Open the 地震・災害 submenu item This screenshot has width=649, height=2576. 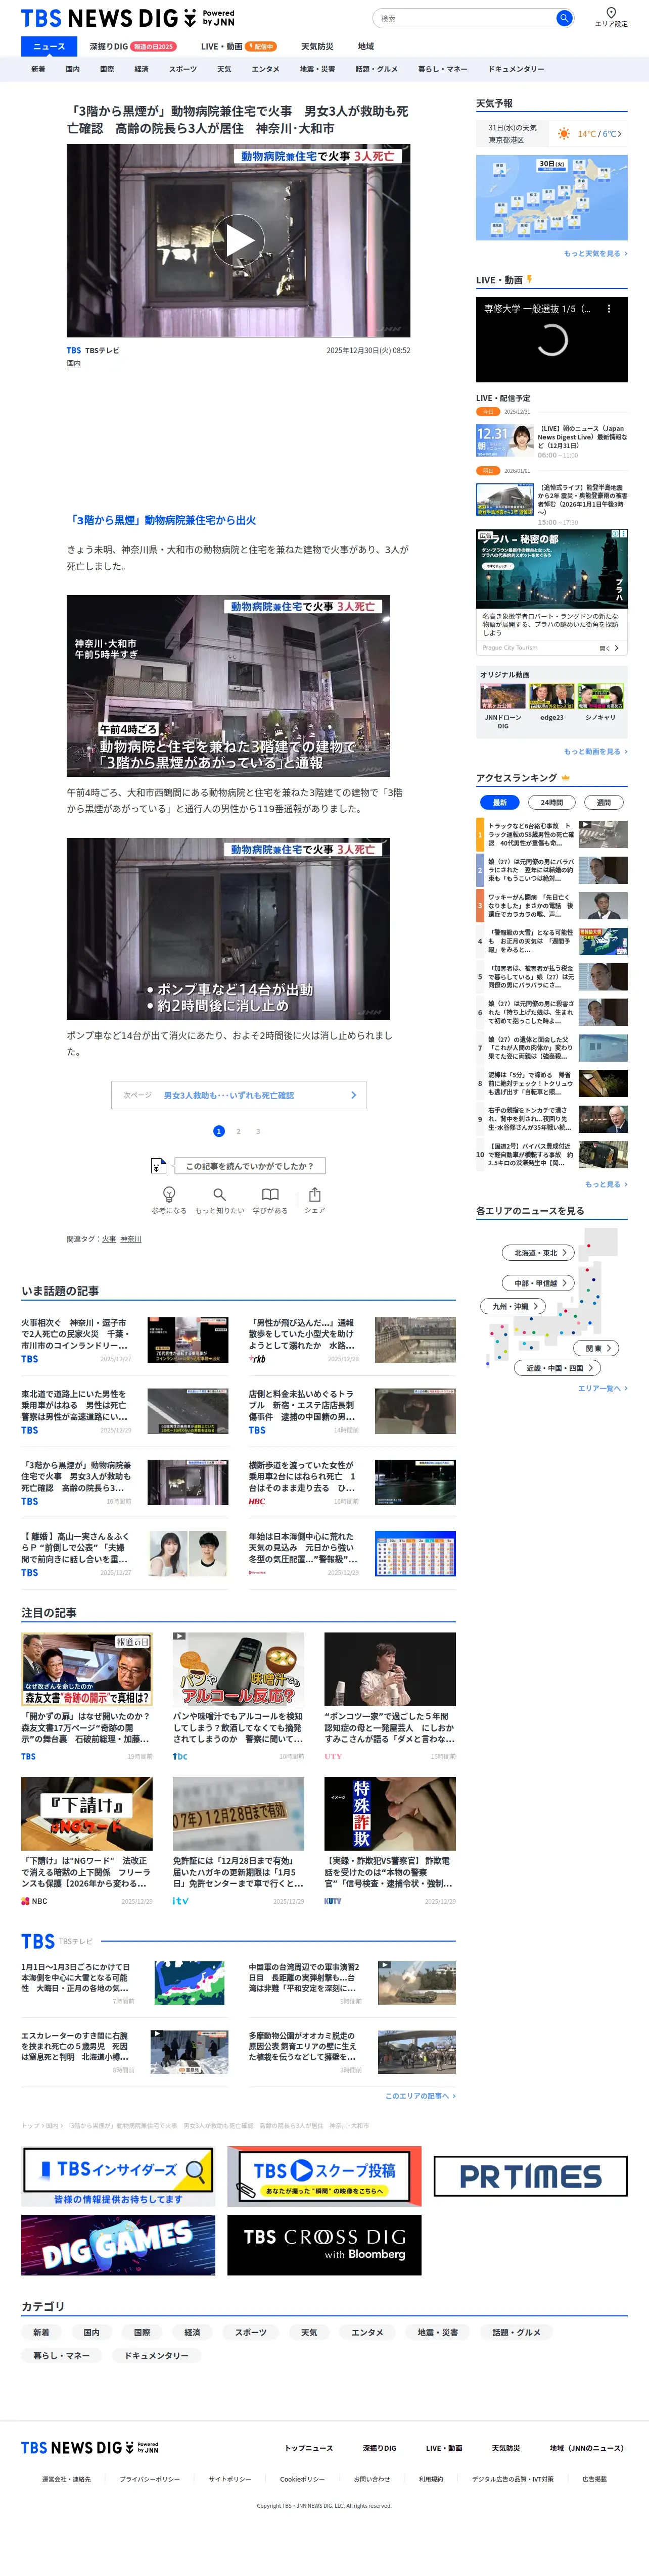point(317,69)
